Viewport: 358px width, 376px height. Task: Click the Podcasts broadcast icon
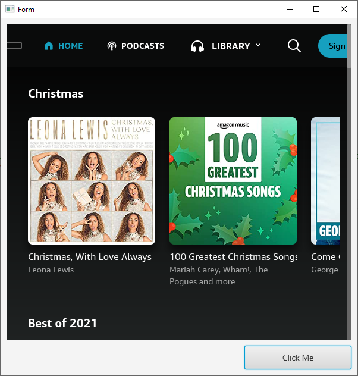tap(112, 46)
